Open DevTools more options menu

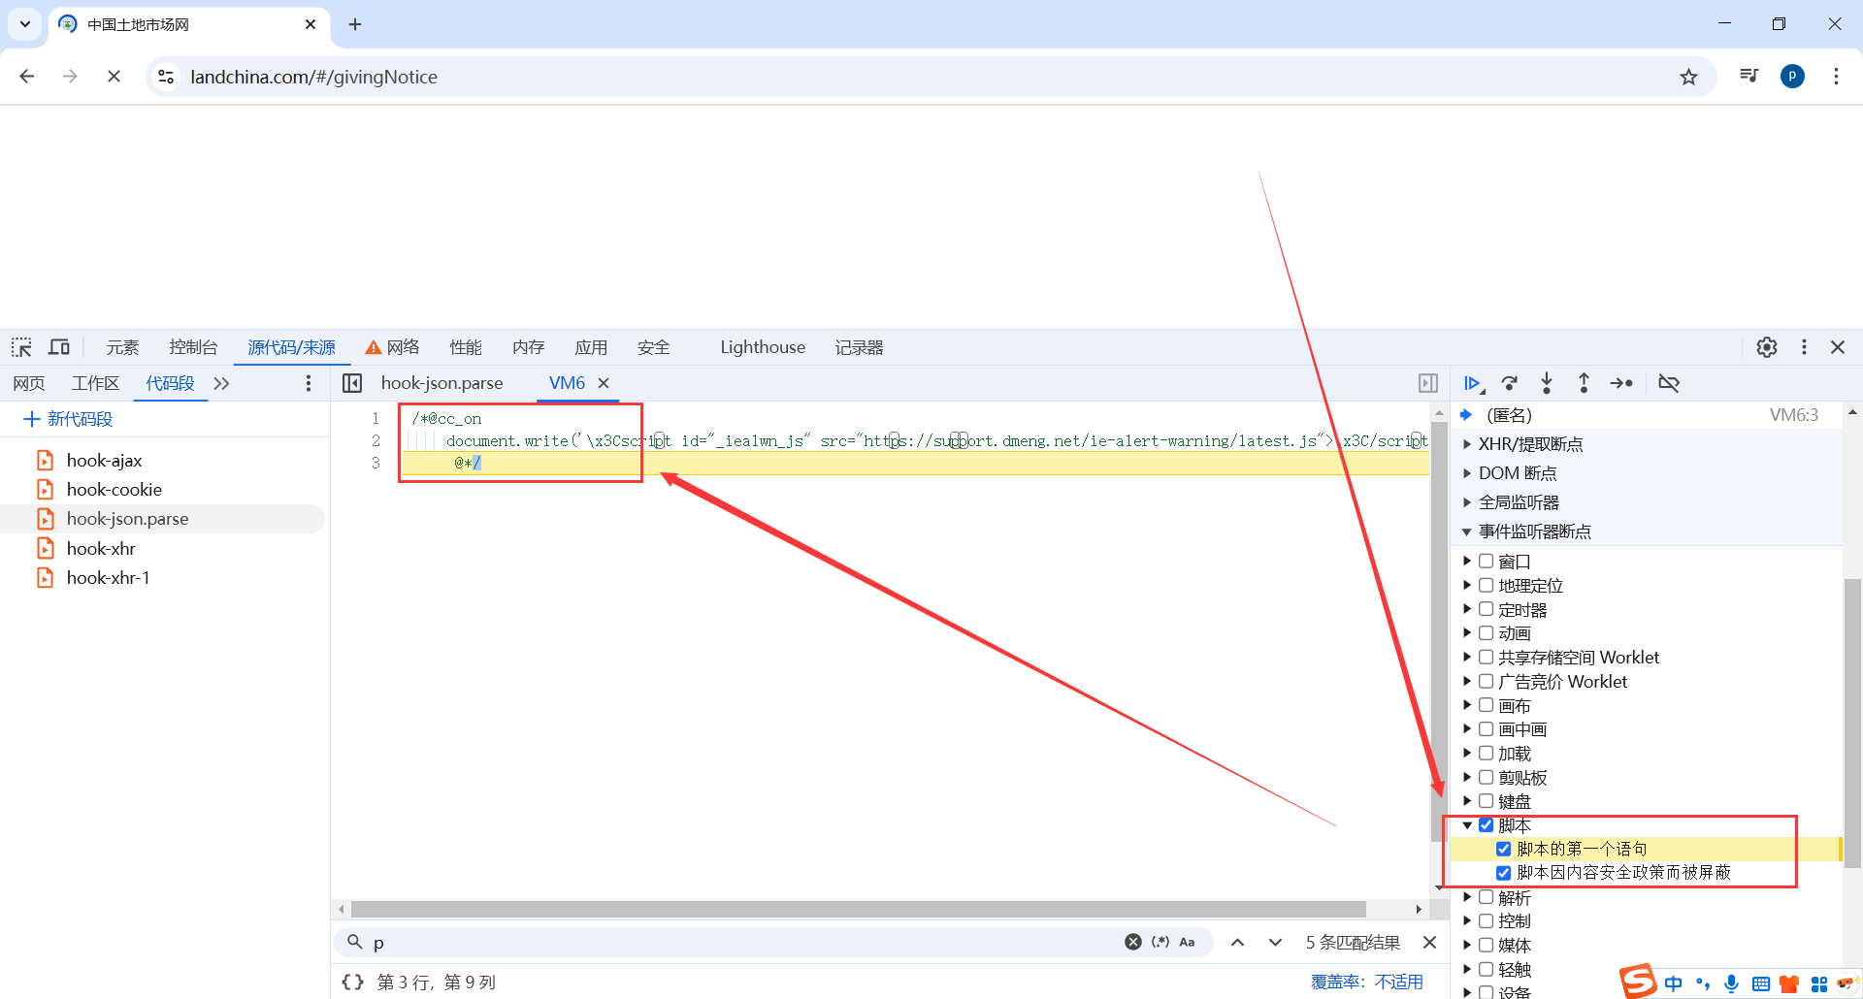[1804, 347]
